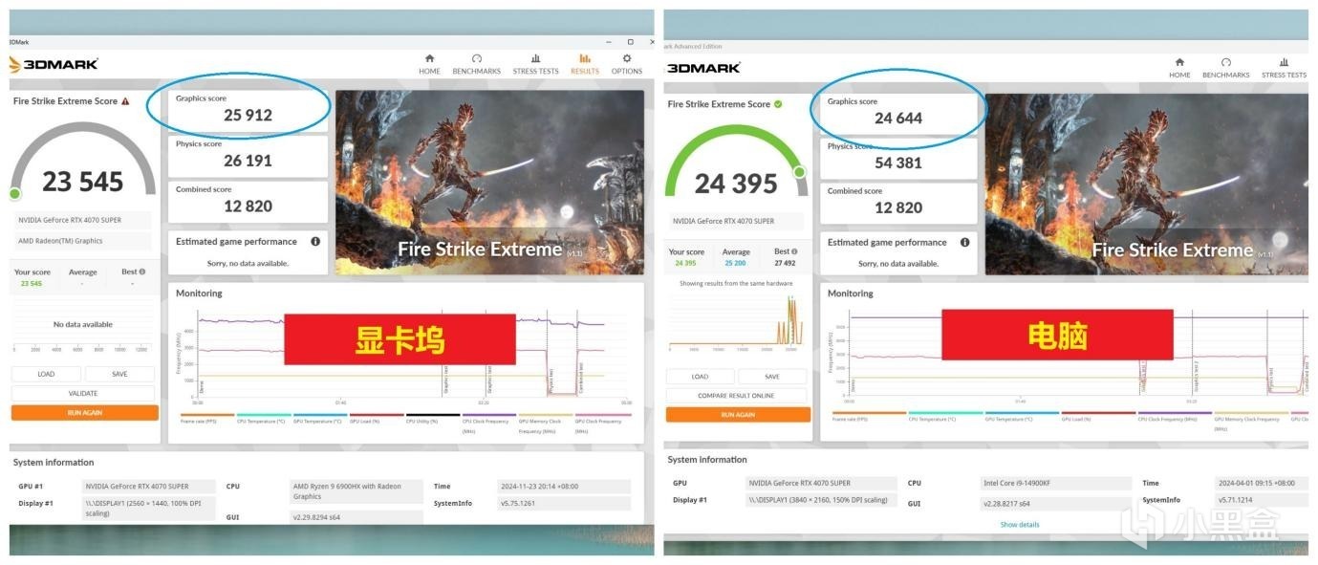Maximize the left 3DMark window
Image resolution: width=1318 pixels, height=565 pixels.
[630, 42]
